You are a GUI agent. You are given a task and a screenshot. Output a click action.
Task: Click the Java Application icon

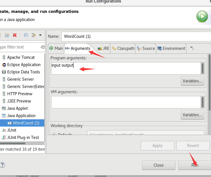[x=4, y=116]
